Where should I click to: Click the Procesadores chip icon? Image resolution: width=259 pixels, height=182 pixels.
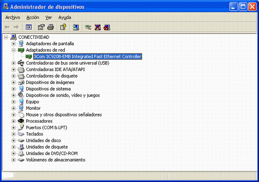click(x=21, y=121)
